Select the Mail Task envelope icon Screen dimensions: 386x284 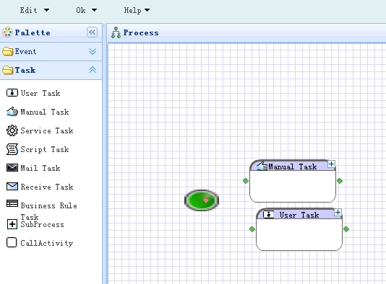tap(12, 168)
